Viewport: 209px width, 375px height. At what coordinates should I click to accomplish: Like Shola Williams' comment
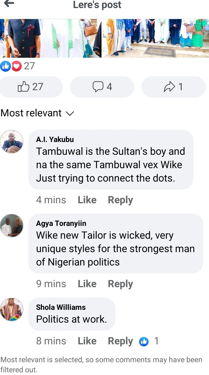pos(87,341)
